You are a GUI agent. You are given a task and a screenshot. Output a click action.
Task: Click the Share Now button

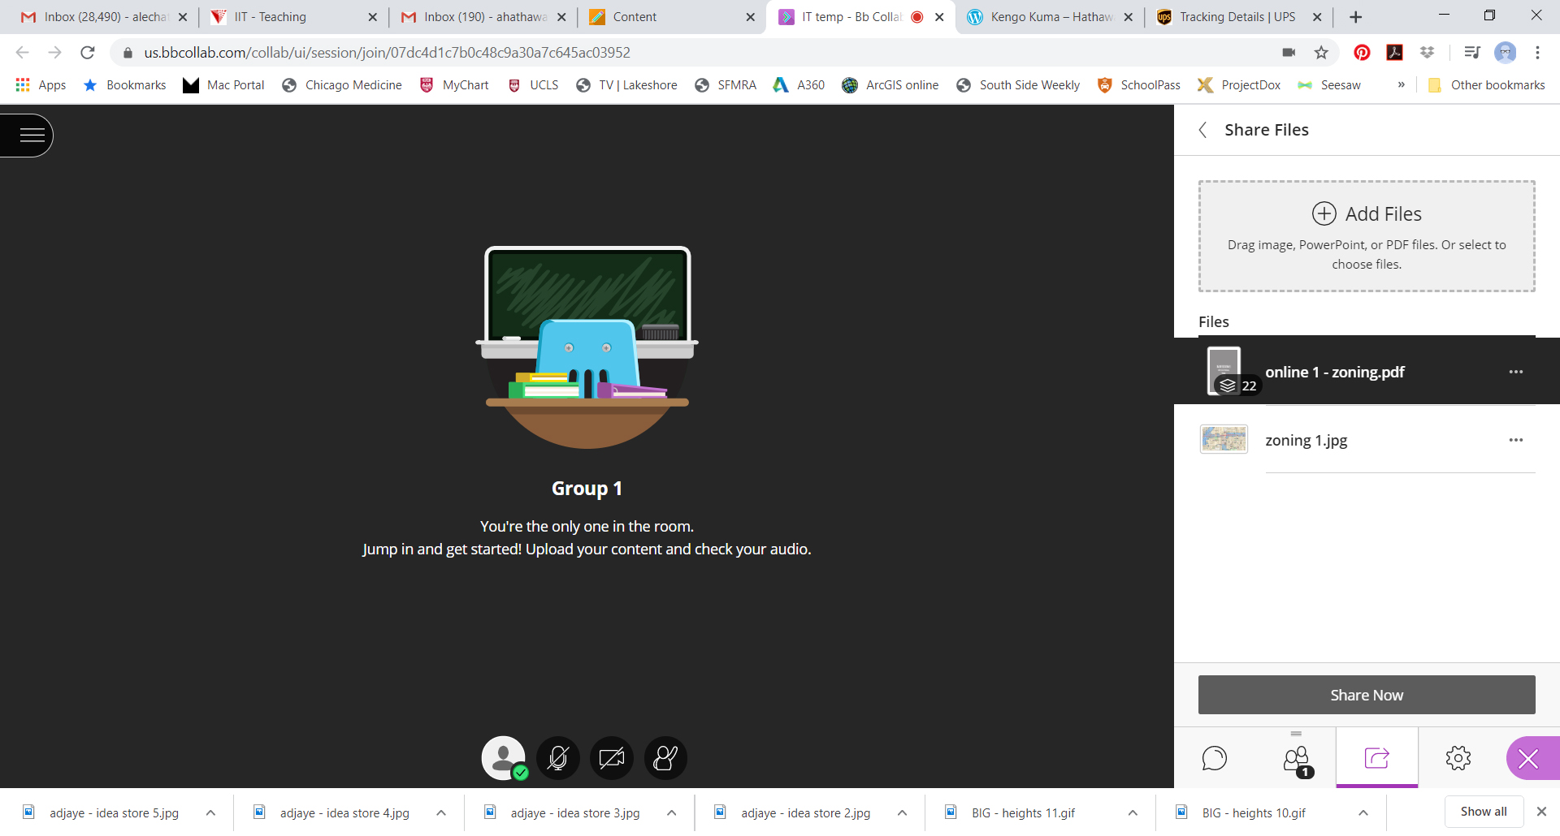1366,695
